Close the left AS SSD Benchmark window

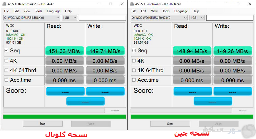(x=122, y=4)
